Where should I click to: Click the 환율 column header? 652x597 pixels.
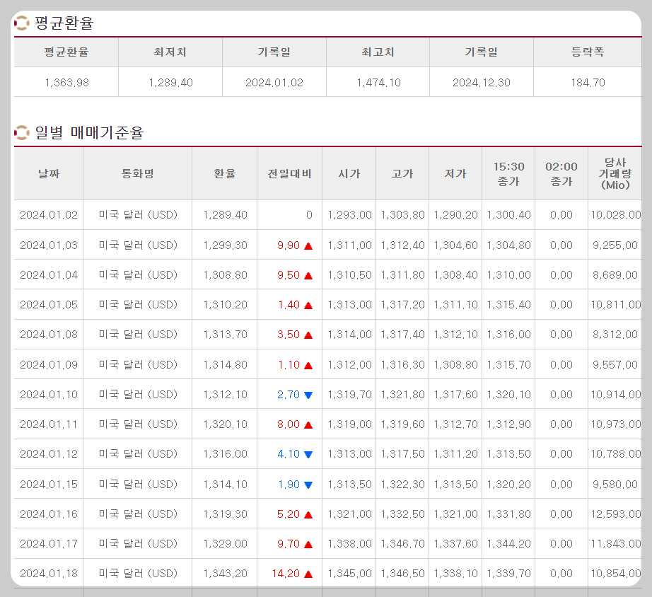pyautogui.click(x=225, y=173)
